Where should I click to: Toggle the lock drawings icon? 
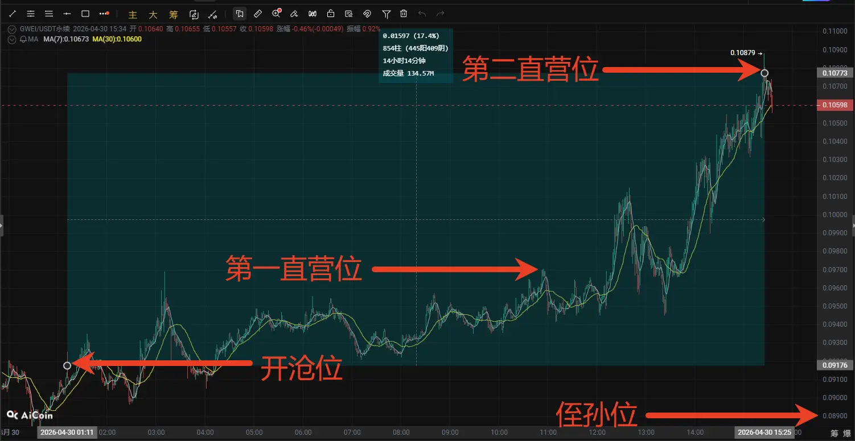pyautogui.click(x=331, y=14)
